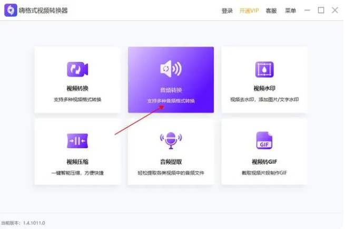Screen dimensions: 345x229
Task: Open the 菜单 menu
Action: click(x=290, y=11)
